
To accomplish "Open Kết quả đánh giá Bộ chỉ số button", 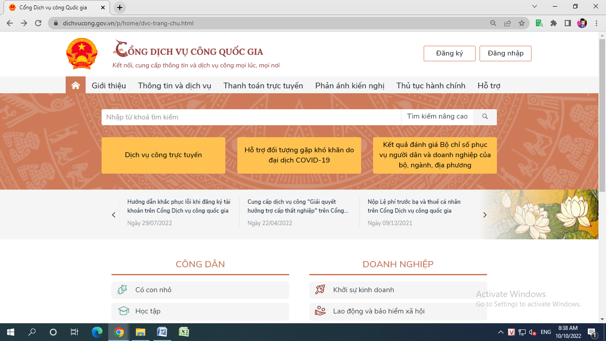I will click(435, 155).
